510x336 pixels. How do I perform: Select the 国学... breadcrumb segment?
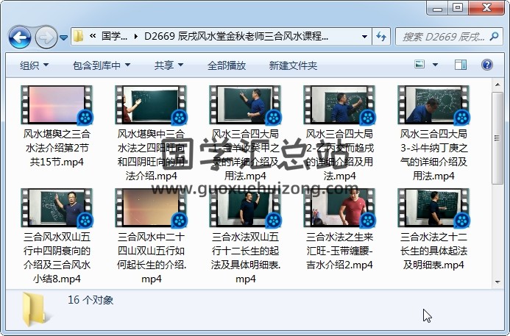point(114,36)
